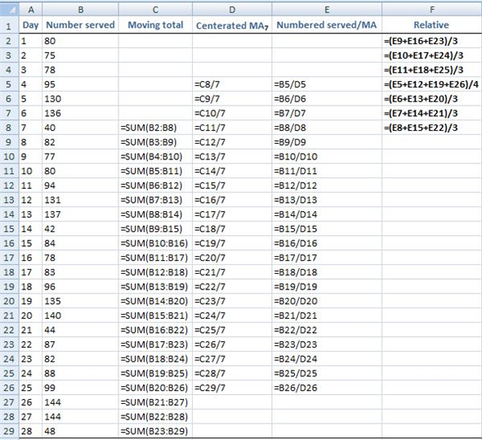Click the 'Centerated MA7' header cell

[x=232, y=25]
